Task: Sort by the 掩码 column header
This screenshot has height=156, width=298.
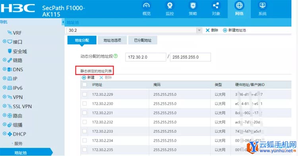Action: tap(157, 85)
